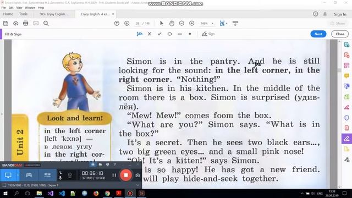Viewport: 352px width, 198px height.
Task: Switch to the Tools tab
Action: (23, 14)
